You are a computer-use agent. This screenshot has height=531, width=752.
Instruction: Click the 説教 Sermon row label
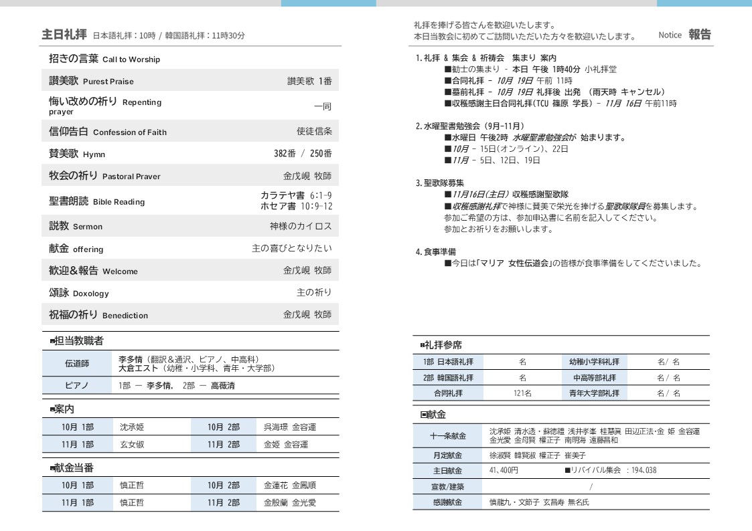click(x=76, y=227)
